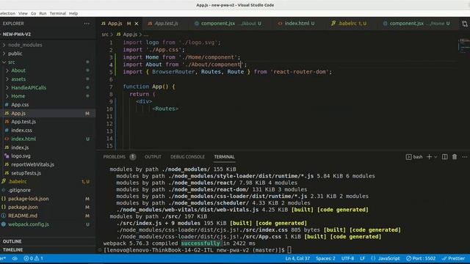Click the errors and warnings status indicator
470x264 pixels.
click(33, 258)
